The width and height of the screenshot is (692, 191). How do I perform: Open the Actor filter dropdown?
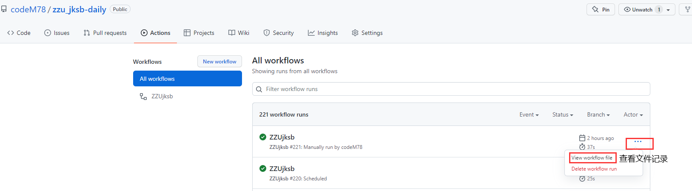(x=633, y=114)
